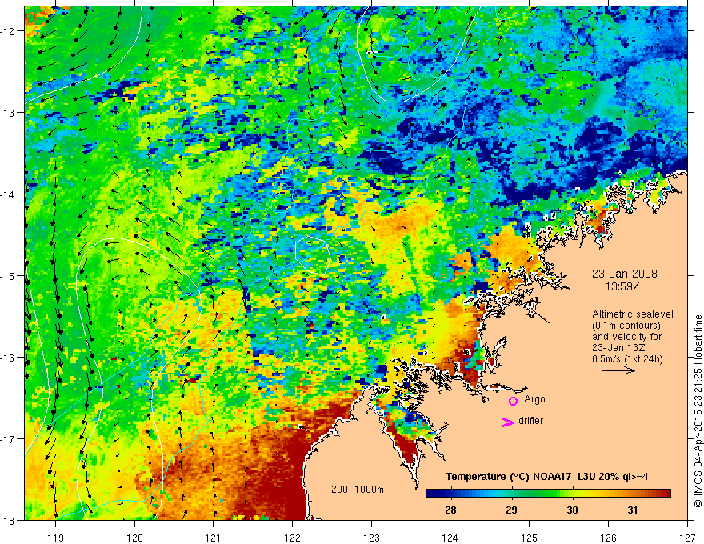Click the latitude label "-16"
The width and height of the screenshot is (704, 544).
coord(9,358)
